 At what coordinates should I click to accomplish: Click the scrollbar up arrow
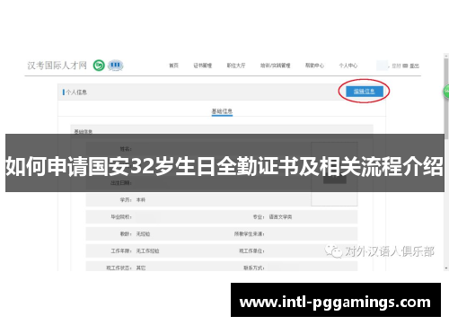click(x=446, y=56)
